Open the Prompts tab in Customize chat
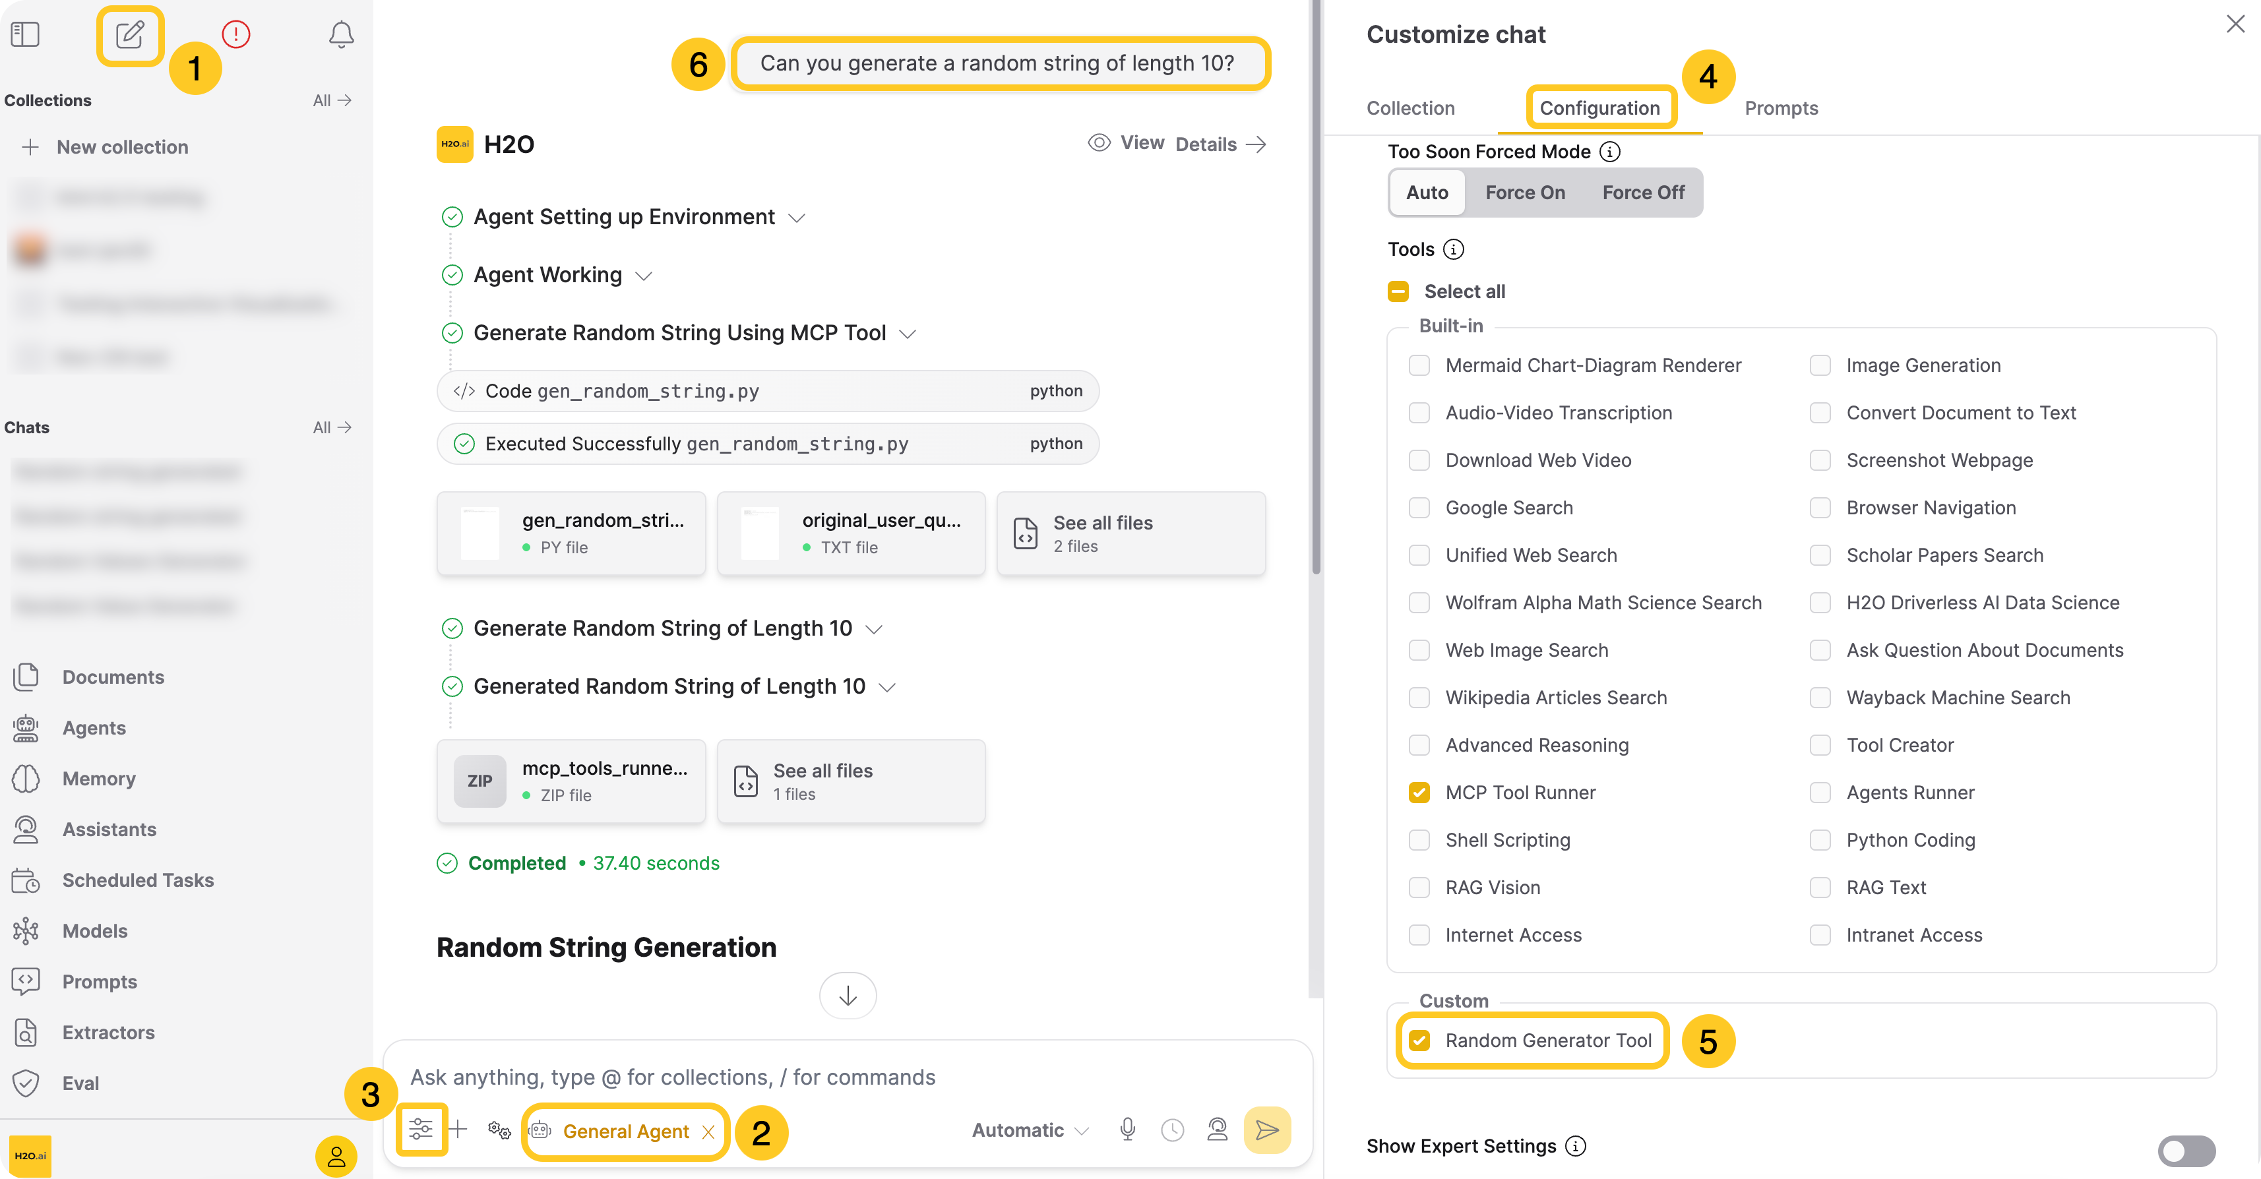Viewport: 2261px width, 1179px height. (1781, 108)
